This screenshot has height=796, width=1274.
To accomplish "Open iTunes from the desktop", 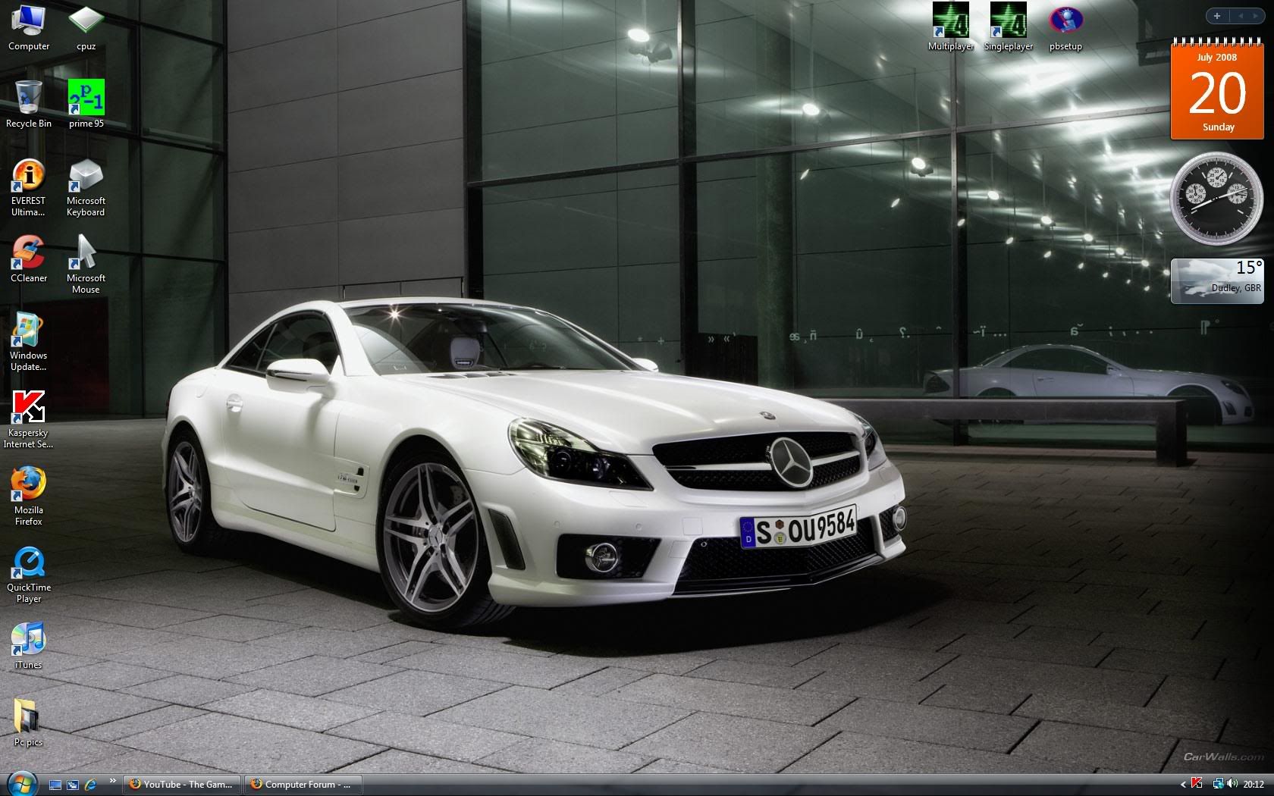I will point(28,646).
